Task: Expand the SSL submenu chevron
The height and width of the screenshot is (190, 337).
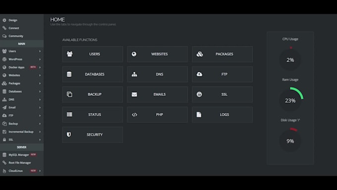Action: (40, 140)
